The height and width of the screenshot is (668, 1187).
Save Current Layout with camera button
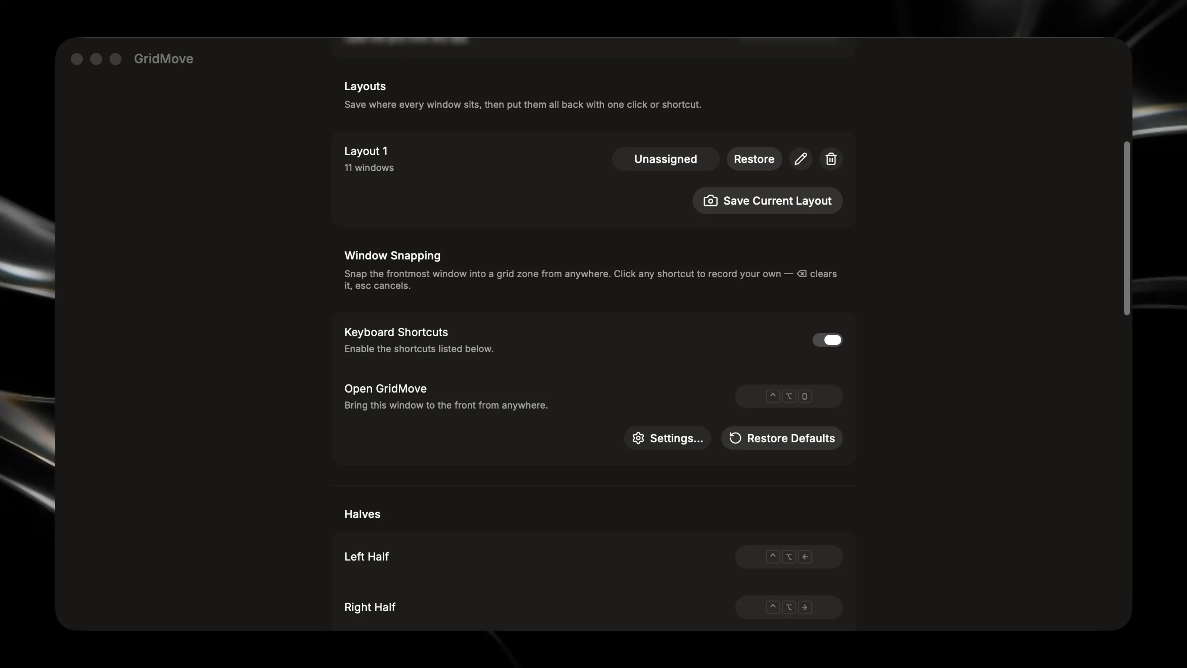tap(767, 200)
